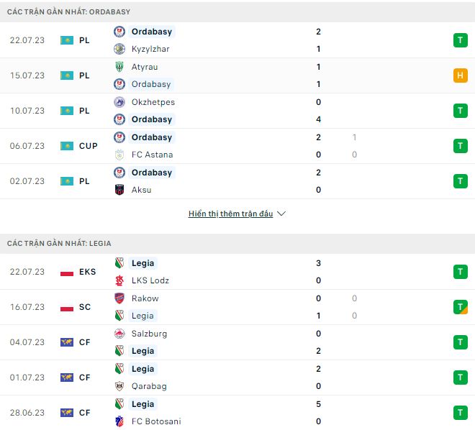Image resolution: width=475 pixels, height=430 pixels.
Task: Click the Salzburg team logo
Action: click(119, 334)
